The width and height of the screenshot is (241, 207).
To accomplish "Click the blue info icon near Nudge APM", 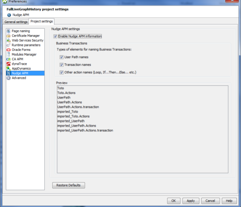I will (x=9, y=15).
